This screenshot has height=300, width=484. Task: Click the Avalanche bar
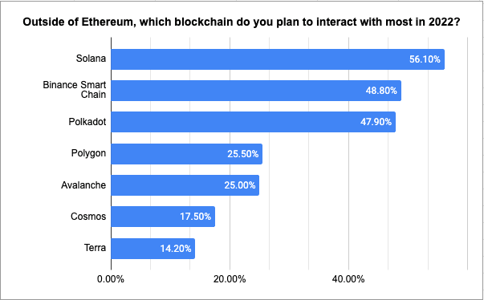185,185
